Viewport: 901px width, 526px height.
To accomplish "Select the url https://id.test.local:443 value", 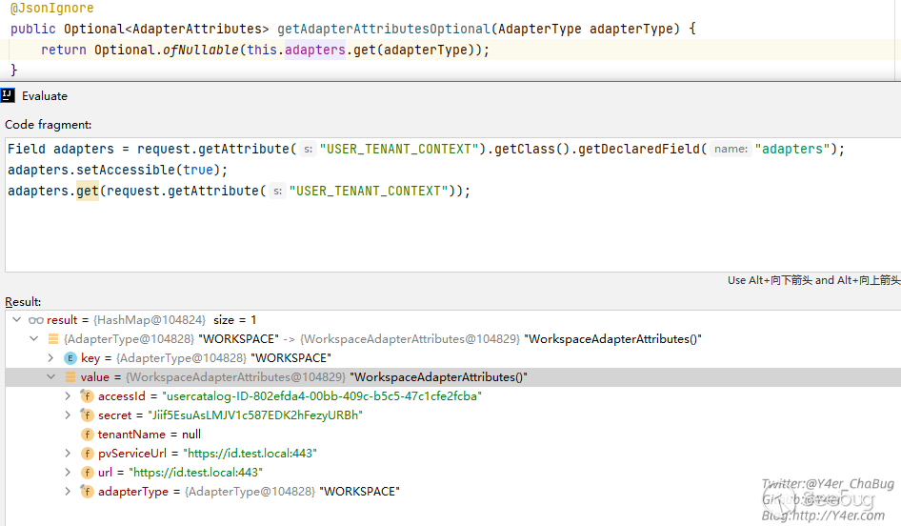I will (x=195, y=472).
